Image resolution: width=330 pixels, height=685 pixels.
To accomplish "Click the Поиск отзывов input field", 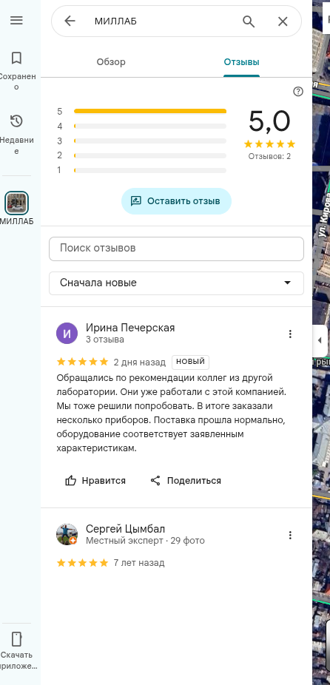I will click(x=176, y=249).
